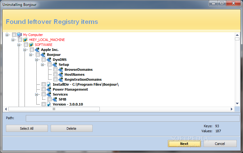Viewport: 243px width, 153px height.
Task: Check the DynDNS checkbox
Action: [x=44, y=59]
